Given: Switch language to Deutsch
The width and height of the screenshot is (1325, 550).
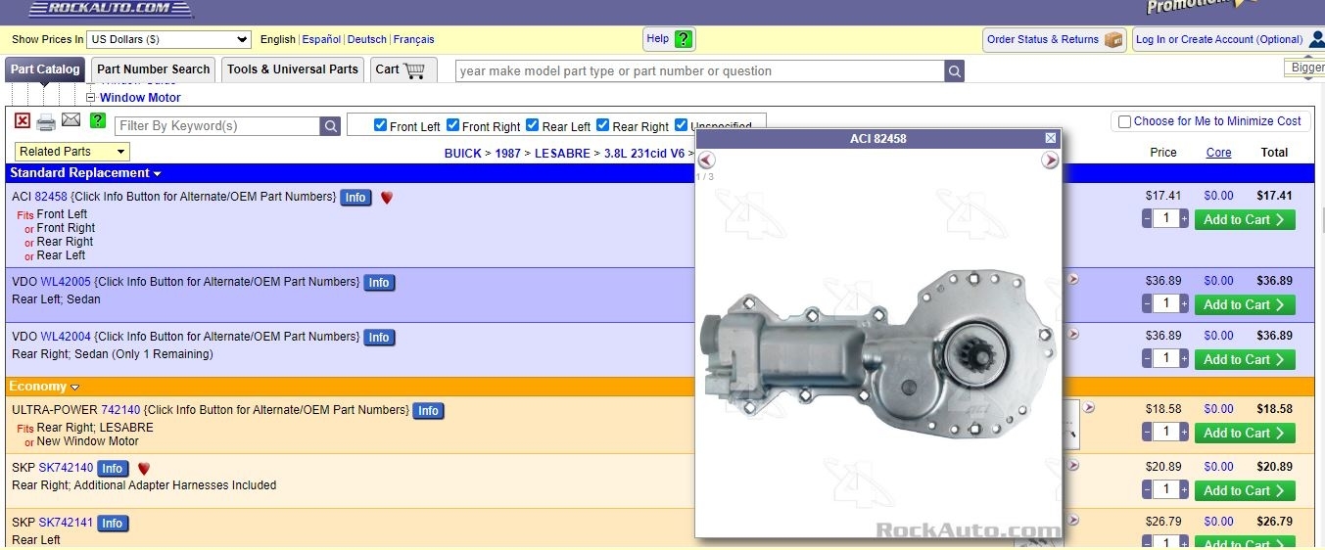Looking at the screenshot, I should coord(367,39).
